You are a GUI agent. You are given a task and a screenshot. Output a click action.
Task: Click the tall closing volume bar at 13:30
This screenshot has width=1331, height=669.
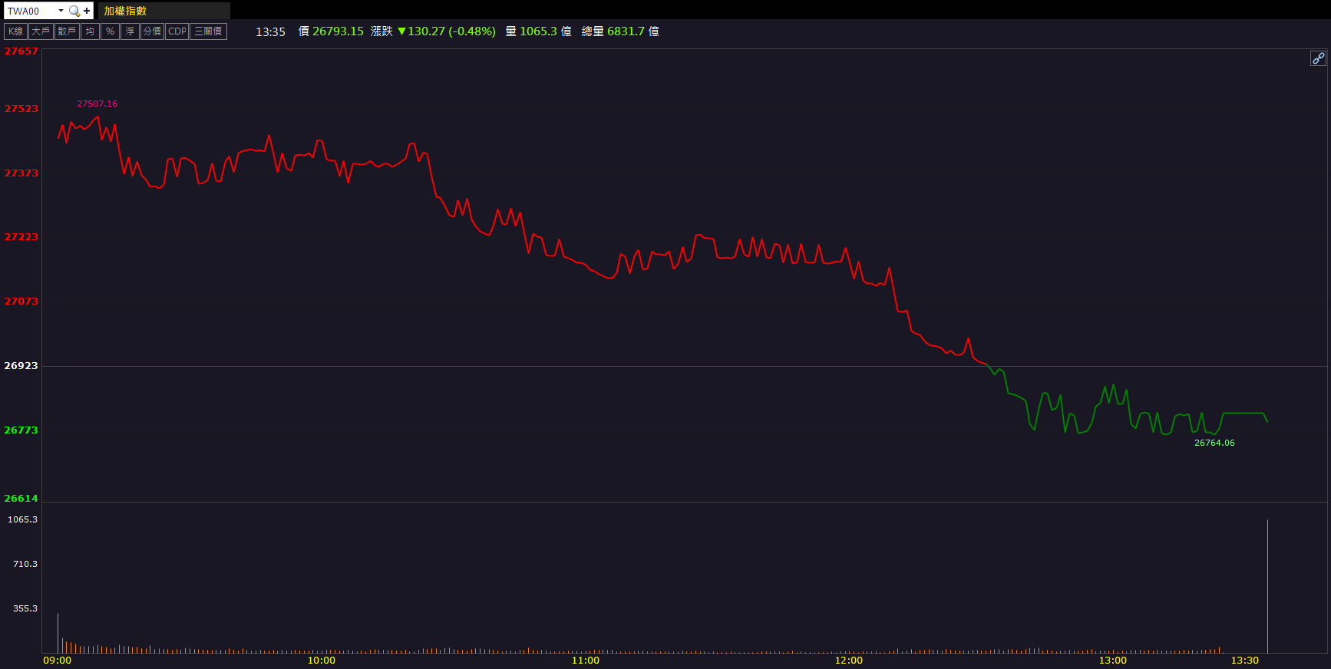click(1267, 586)
